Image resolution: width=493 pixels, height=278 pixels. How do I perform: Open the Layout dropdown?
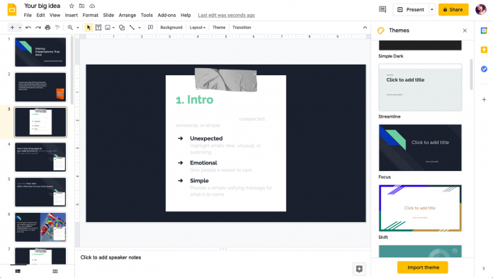click(198, 28)
